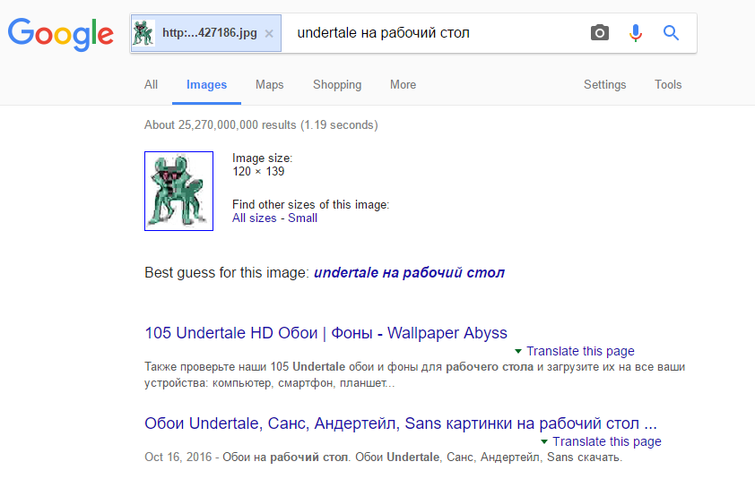Screen dimensions: 755x496
Task: Switch to the All results tab
Action: pos(151,85)
